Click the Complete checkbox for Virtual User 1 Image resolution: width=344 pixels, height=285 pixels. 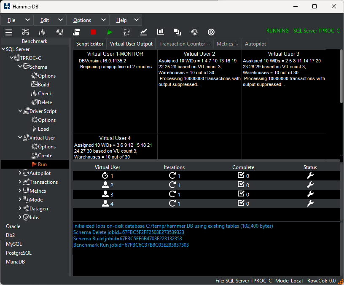pos(241,175)
